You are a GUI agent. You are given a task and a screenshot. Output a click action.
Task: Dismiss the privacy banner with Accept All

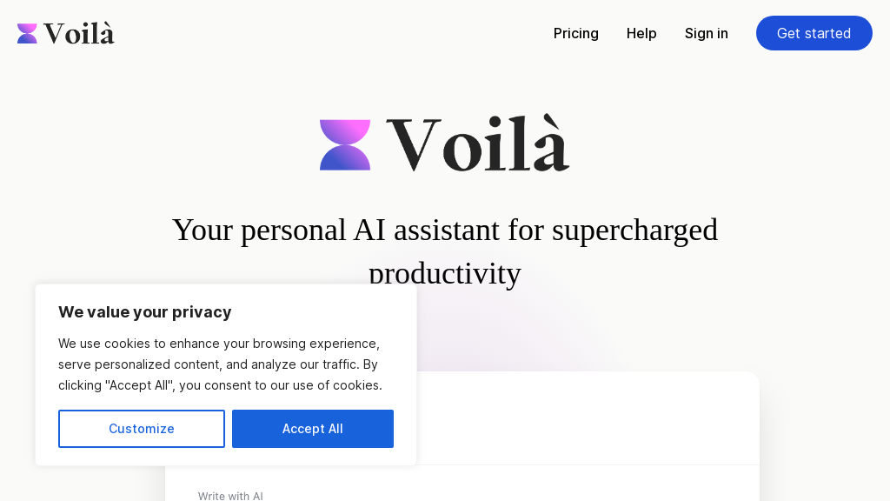point(312,428)
